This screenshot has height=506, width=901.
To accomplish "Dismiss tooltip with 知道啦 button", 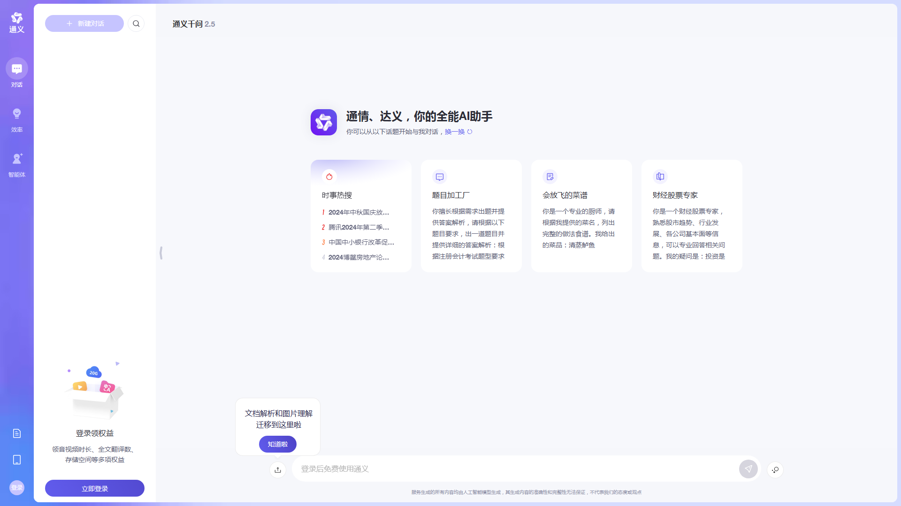I will (278, 444).
